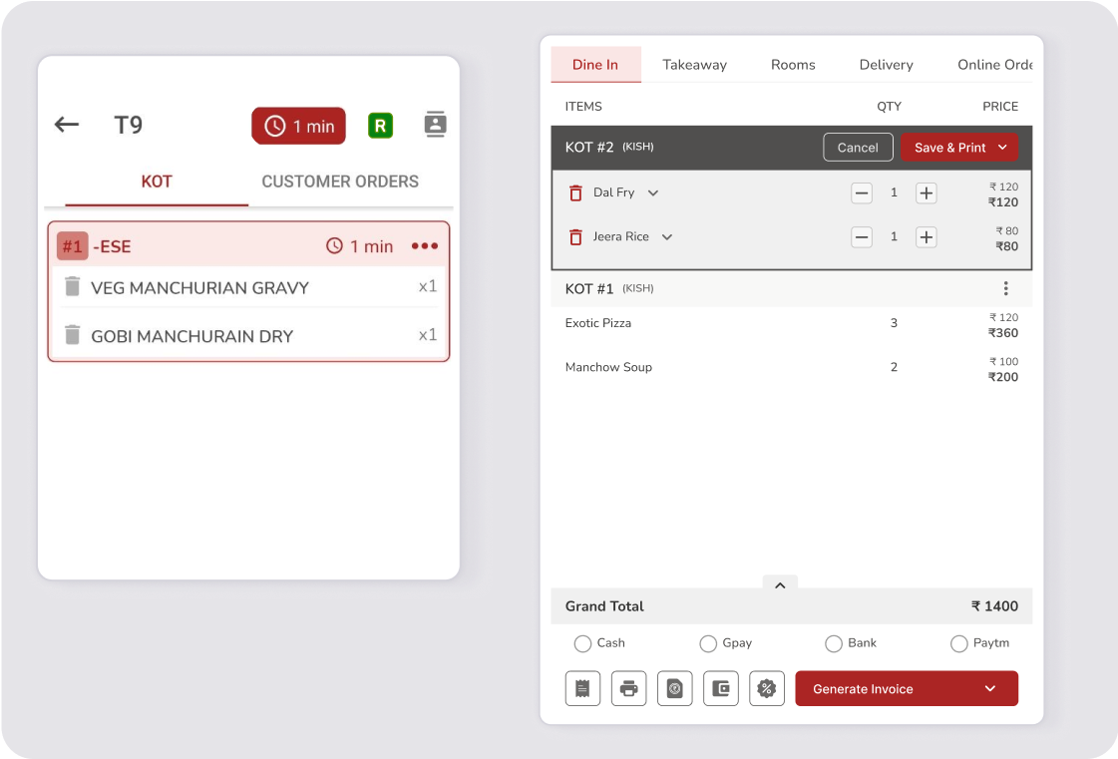1118x759 pixels.
Task: Remove Dal Fry using red trash icon
Action: [575, 193]
